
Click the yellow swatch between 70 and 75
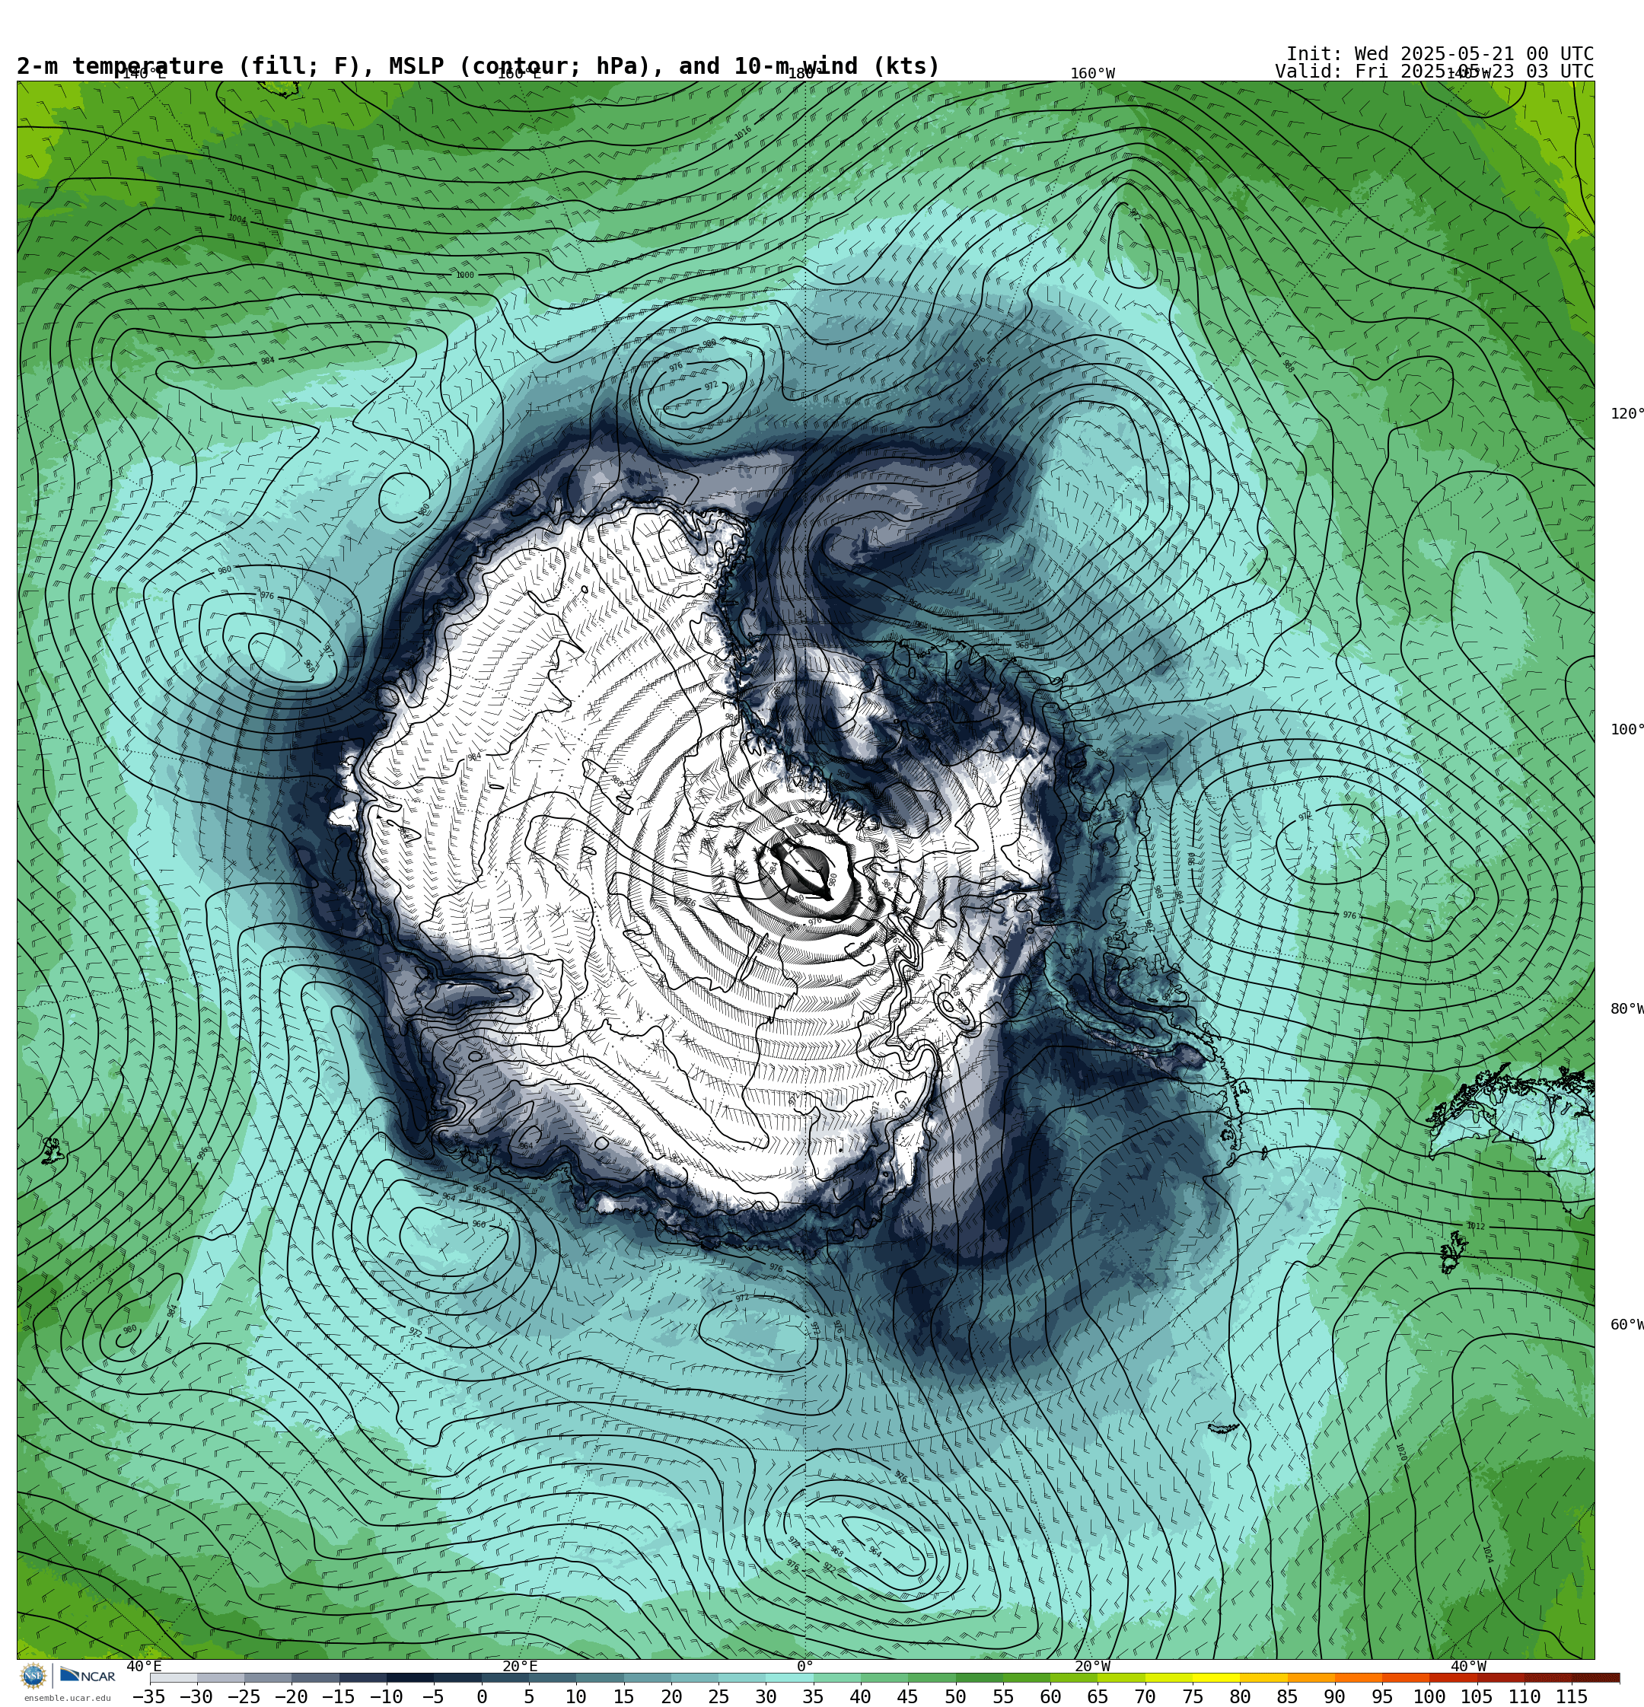coord(1168,1678)
